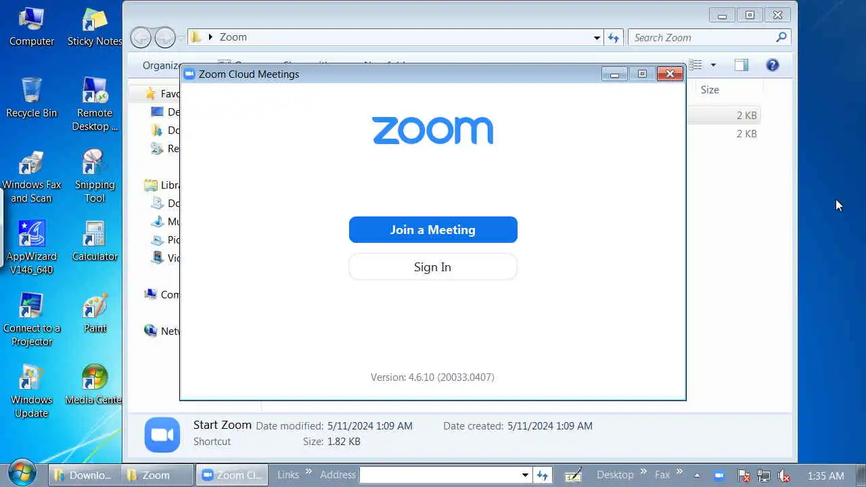Activate the Zoom Cloud Meetings taskbar button

pyautogui.click(x=231, y=475)
